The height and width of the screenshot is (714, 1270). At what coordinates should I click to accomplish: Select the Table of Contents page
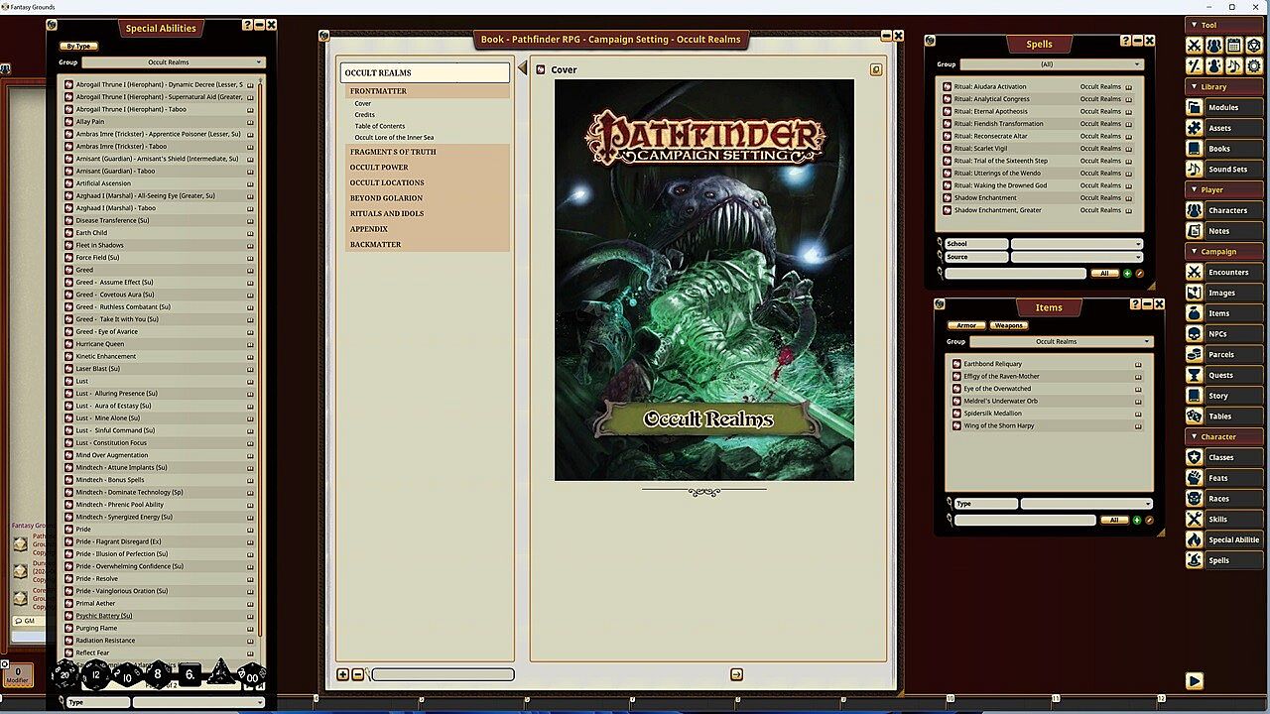pyautogui.click(x=380, y=126)
